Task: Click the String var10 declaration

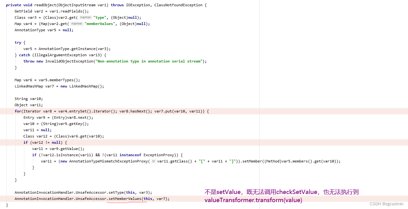Action: click(29, 99)
